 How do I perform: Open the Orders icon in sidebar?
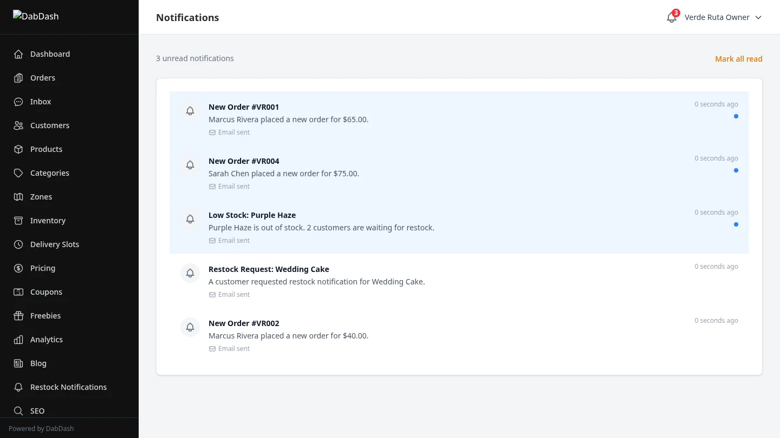point(18,77)
